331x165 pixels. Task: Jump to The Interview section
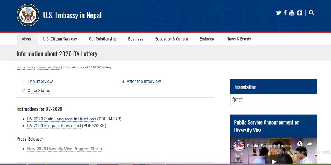click(40, 82)
